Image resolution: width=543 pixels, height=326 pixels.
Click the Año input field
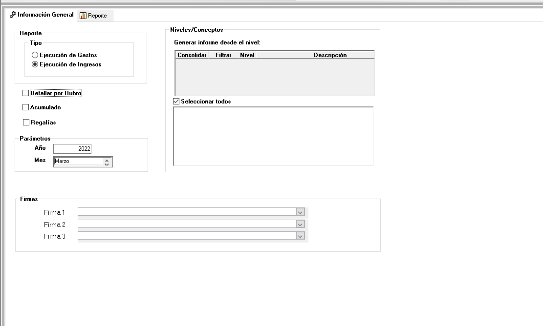pos(72,149)
